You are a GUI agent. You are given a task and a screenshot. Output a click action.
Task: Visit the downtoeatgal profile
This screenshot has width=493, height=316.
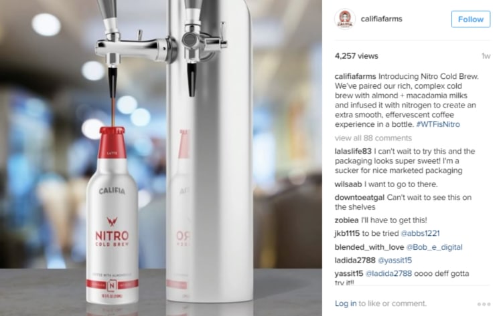point(360,198)
